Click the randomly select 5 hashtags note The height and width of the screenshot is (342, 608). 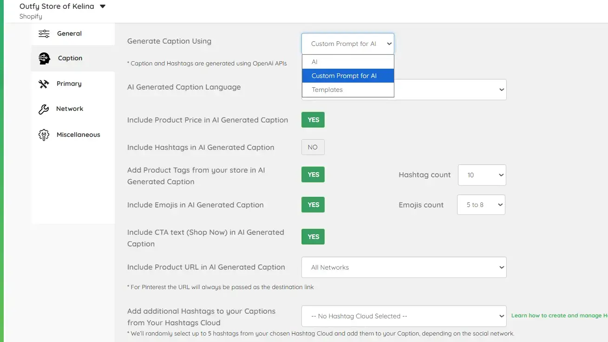[321, 334]
